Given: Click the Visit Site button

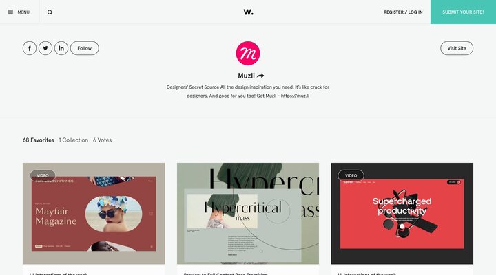Looking at the screenshot, I should point(457,48).
